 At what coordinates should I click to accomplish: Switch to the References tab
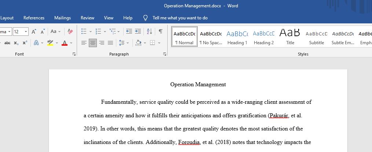coord(34,18)
